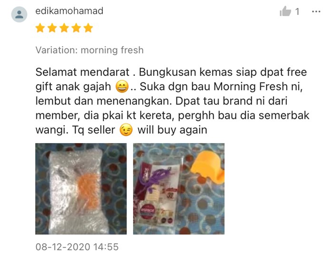Image resolution: width=332 pixels, height=255 pixels.
Task: Select the third rating star
Action: (x=64, y=28)
